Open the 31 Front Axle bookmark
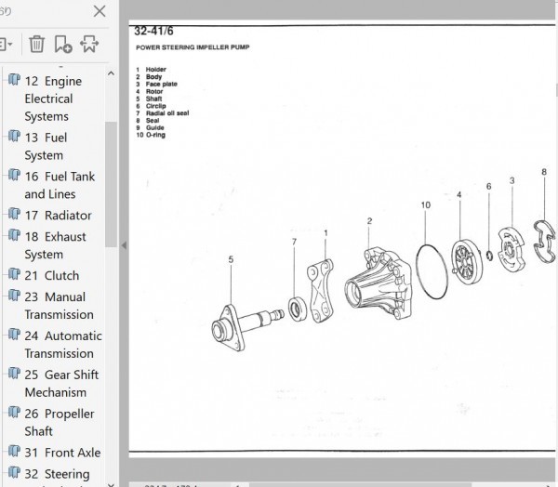The width and height of the screenshot is (558, 487). click(x=62, y=453)
